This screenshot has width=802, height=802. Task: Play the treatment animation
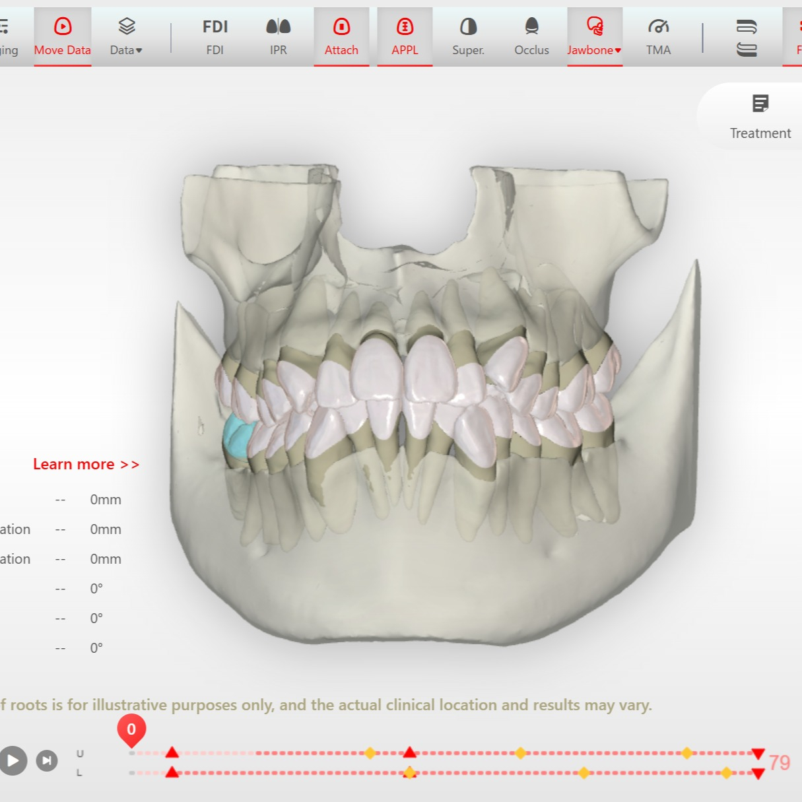click(13, 760)
